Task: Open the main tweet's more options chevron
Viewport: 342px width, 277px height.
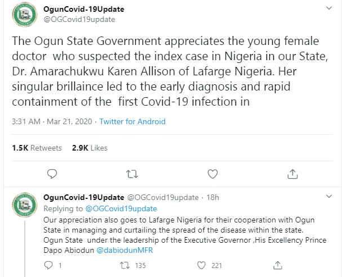Action: pos(329,10)
